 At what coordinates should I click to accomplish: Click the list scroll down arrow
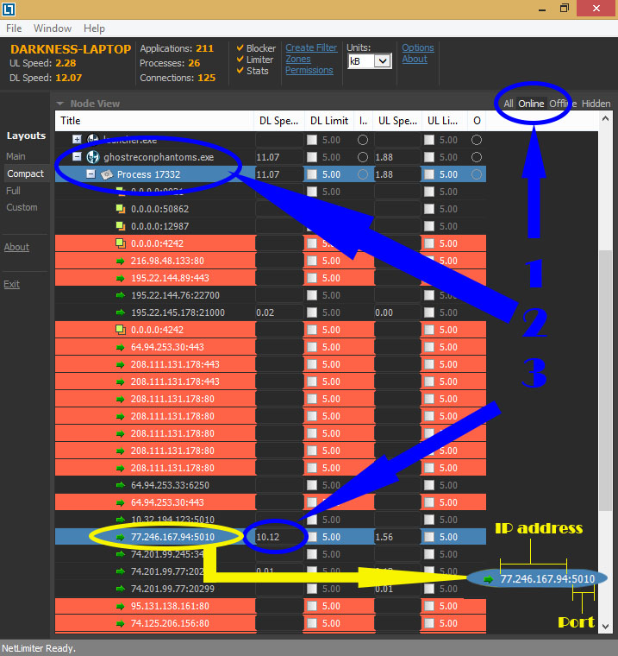(x=605, y=627)
